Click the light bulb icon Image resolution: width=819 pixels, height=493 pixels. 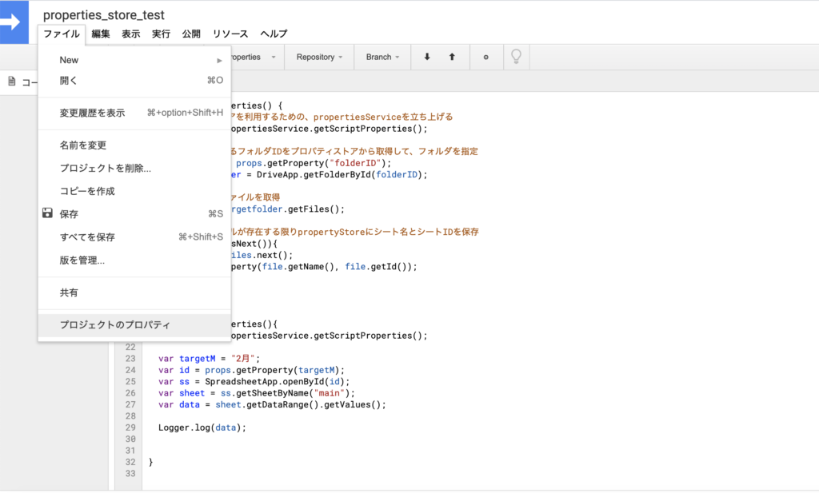[516, 57]
